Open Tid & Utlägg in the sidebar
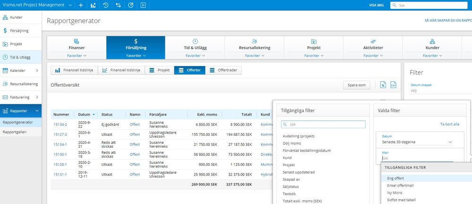Screen dimensions: 472x204 21,57
